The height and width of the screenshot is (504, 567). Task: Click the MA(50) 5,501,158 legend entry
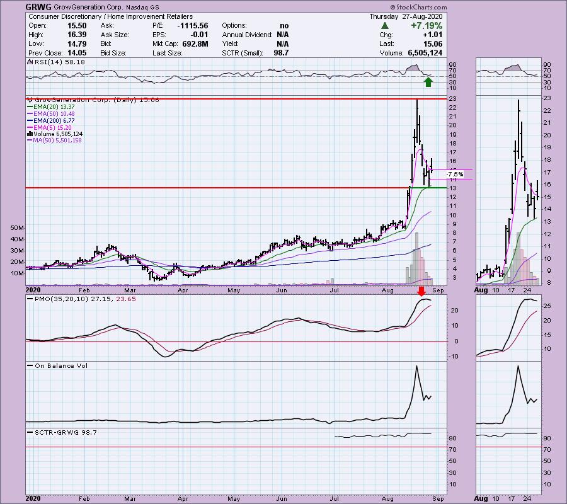pos(55,140)
